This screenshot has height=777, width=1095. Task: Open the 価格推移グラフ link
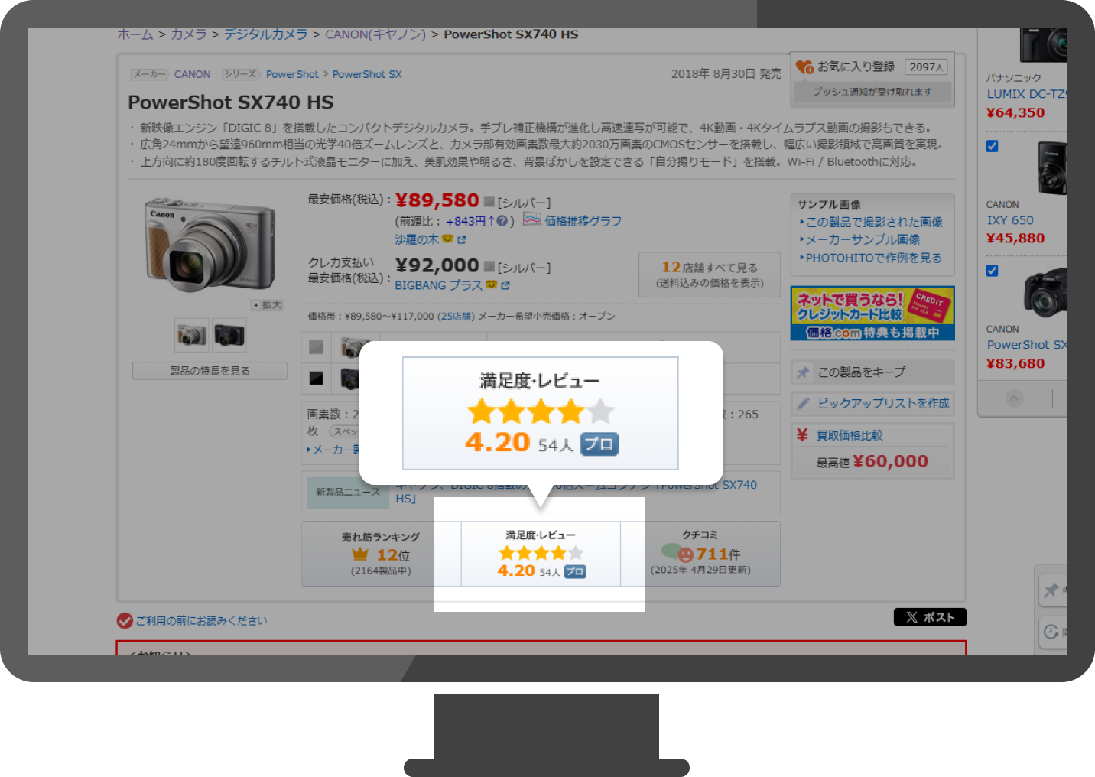coord(583,221)
